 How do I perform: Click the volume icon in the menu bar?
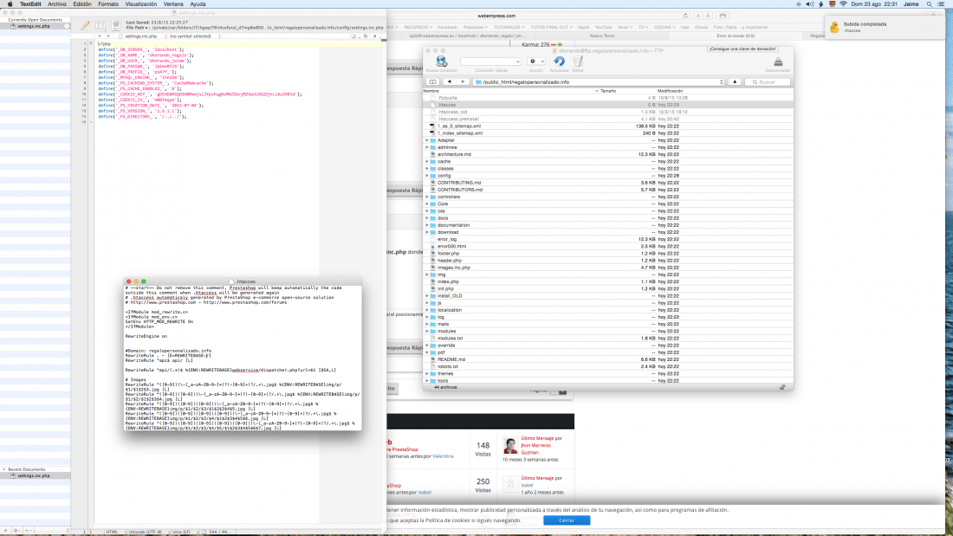tap(809, 4)
